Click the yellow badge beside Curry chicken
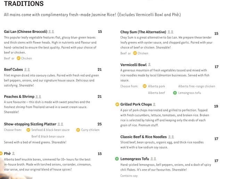This screenshot has height=179, width=226. click(x=78, y=130)
